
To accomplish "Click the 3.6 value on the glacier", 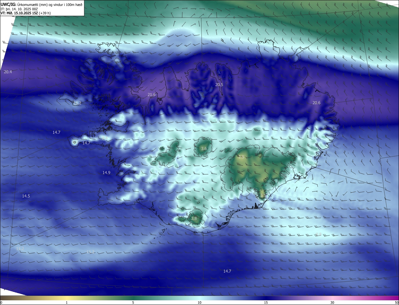I will pyautogui.click(x=204, y=149).
